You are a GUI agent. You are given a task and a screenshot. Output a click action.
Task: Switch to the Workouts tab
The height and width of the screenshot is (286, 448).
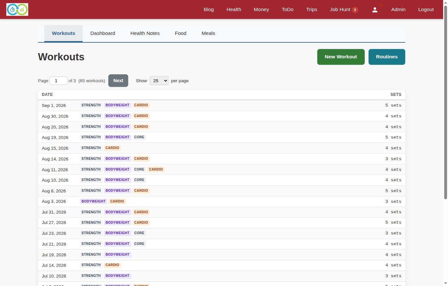(63, 33)
